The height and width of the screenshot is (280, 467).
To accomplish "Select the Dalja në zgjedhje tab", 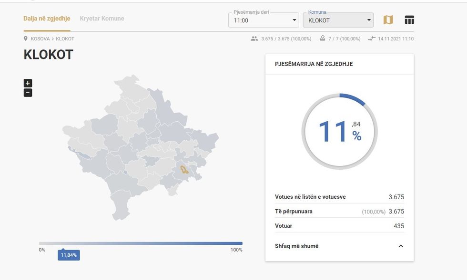I will tap(47, 19).
